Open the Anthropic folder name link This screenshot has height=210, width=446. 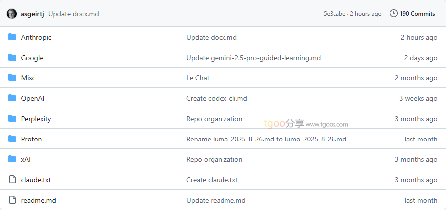click(x=36, y=37)
